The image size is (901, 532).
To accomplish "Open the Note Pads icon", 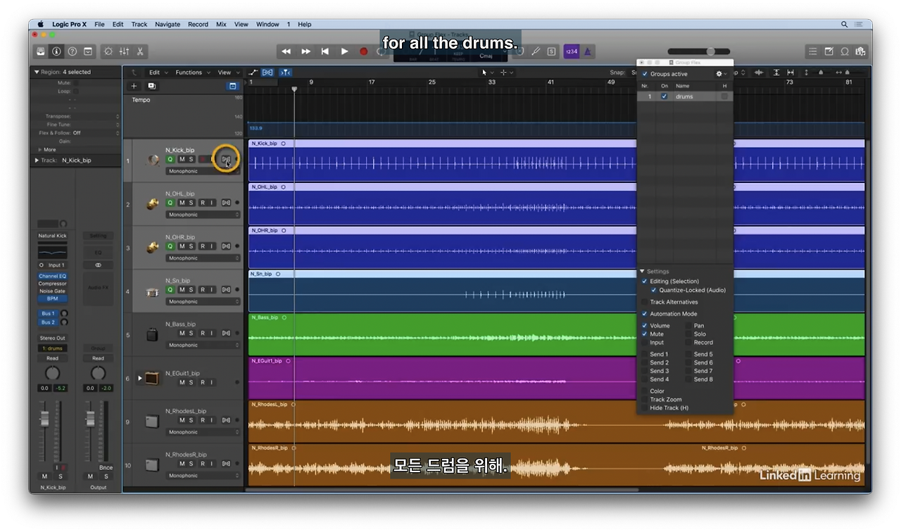I will (828, 51).
